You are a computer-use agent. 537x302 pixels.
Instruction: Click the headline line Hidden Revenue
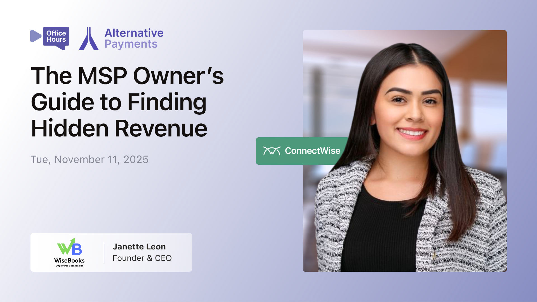(119, 128)
